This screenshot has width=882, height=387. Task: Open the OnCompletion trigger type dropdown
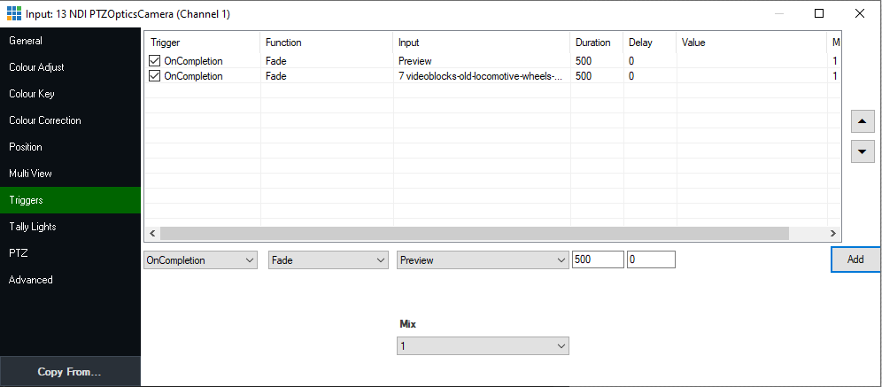pyautogui.click(x=200, y=259)
